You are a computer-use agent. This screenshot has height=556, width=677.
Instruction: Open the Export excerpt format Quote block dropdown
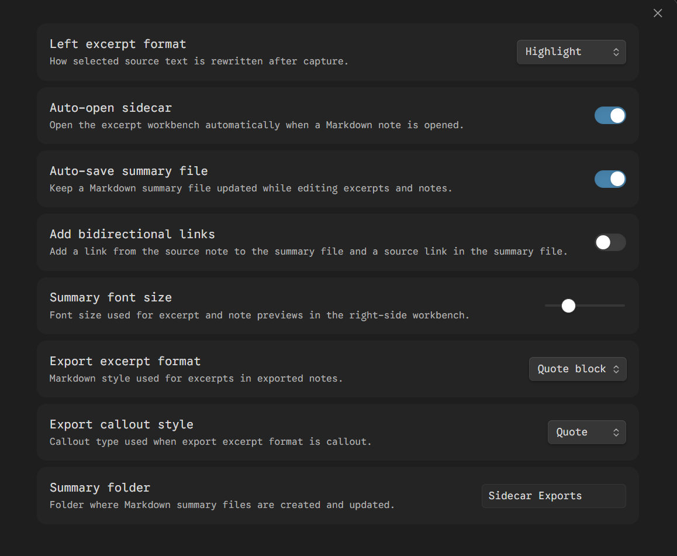(578, 369)
